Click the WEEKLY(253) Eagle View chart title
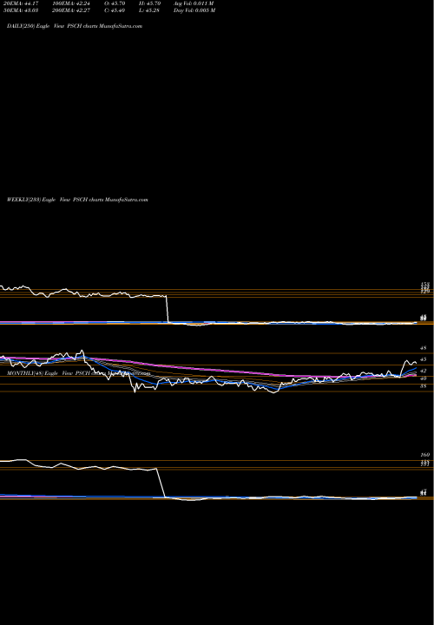Image resolution: width=434 pixels, height=625 pixels. pos(77,200)
